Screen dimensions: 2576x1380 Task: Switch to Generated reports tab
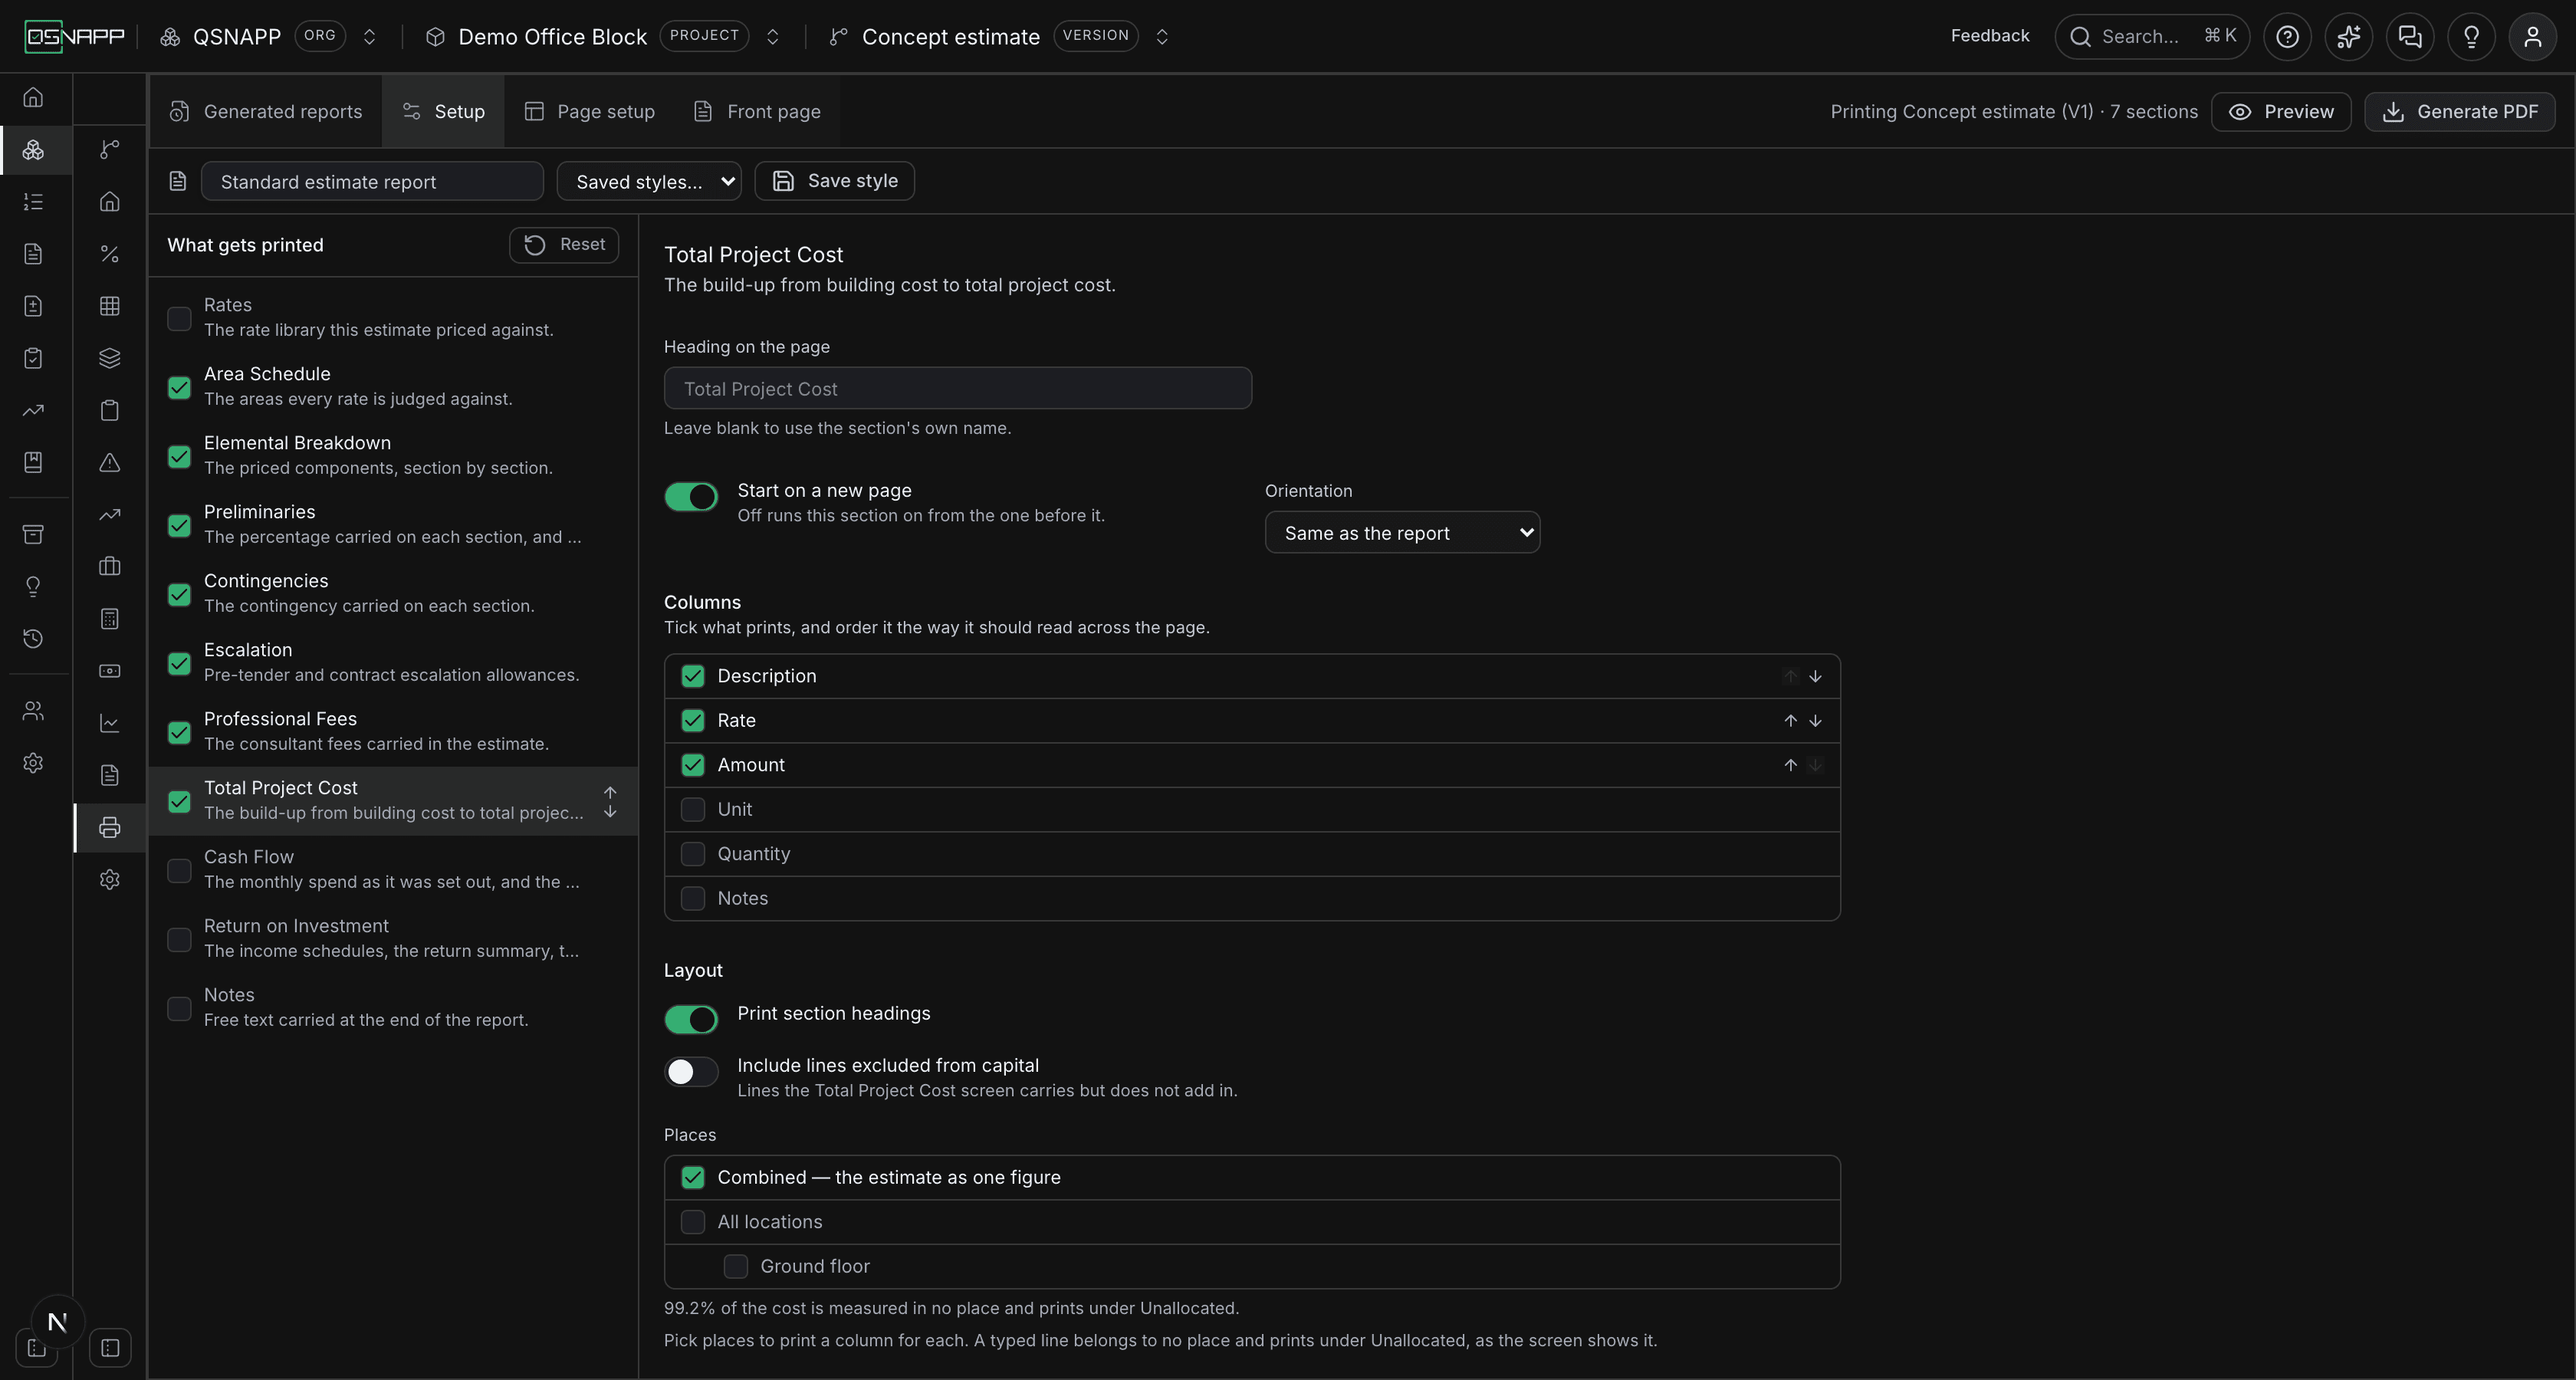tap(266, 111)
